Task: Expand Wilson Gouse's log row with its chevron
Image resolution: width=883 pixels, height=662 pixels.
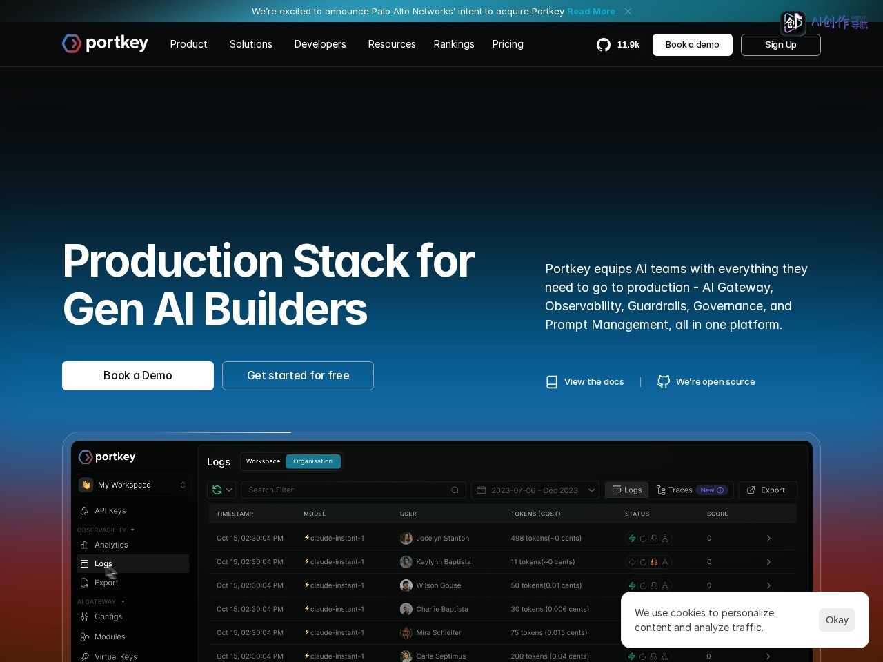Action: [x=768, y=585]
